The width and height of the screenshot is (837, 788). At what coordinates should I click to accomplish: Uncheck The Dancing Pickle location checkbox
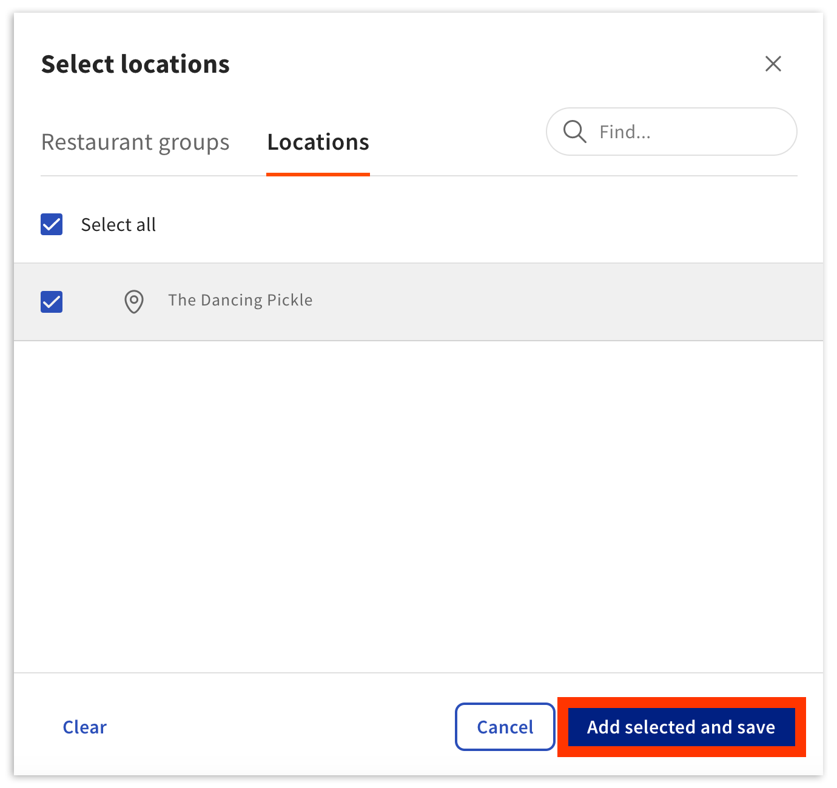point(52,301)
